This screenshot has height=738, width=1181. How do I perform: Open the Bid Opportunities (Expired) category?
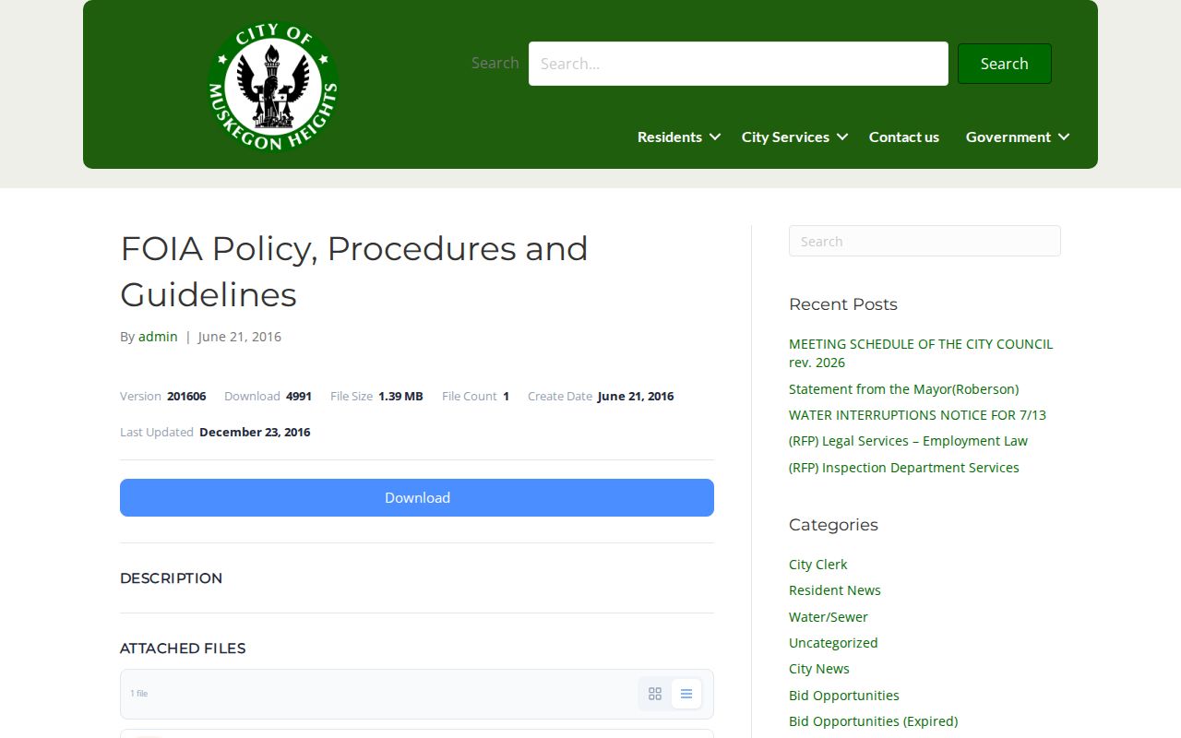pos(874,721)
